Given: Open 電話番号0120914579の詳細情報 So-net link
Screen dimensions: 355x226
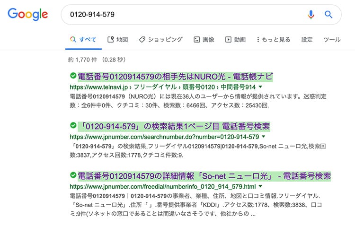Looking at the screenshot, I should tap(204, 176).
